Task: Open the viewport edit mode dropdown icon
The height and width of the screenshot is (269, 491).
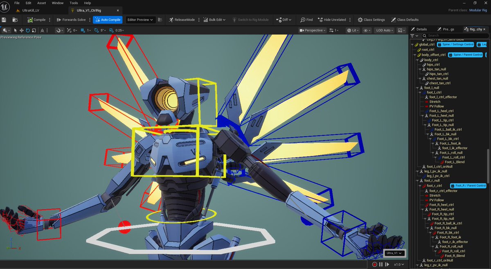Action: click(6, 30)
